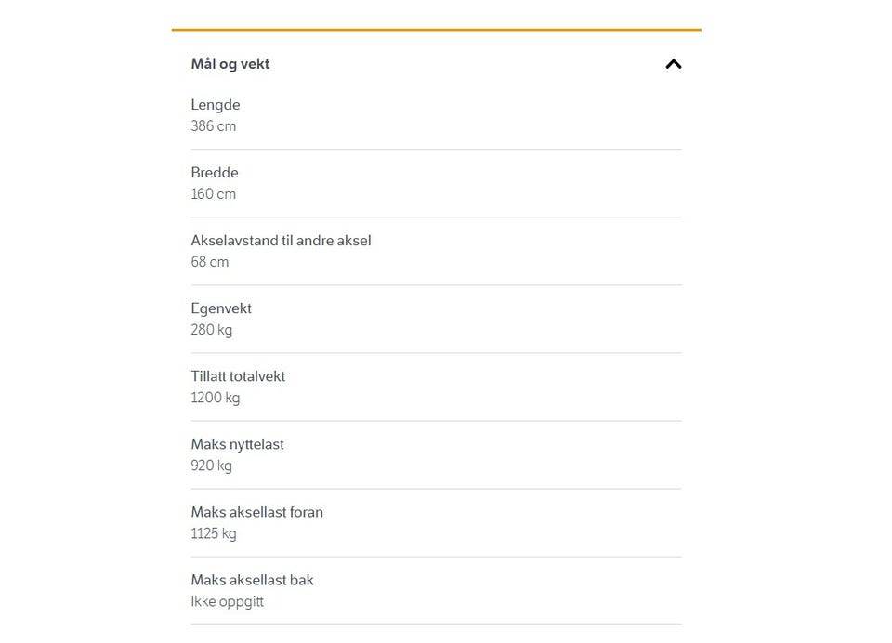Click the Mål og vekt heading

(230, 64)
